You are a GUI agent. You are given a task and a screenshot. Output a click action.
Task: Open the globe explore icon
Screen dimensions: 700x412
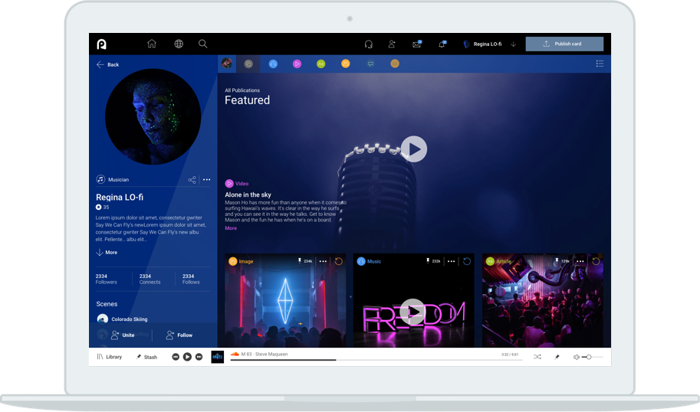click(x=179, y=44)
